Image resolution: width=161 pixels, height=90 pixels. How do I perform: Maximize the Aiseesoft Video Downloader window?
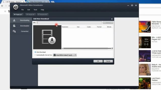tap(132, 5)
